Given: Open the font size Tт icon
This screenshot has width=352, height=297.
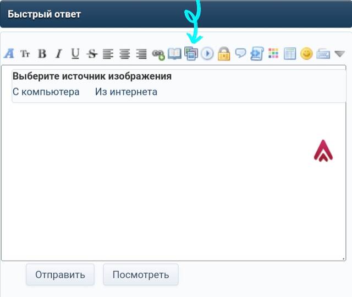Looking at the screenshot, I should 25,54.
